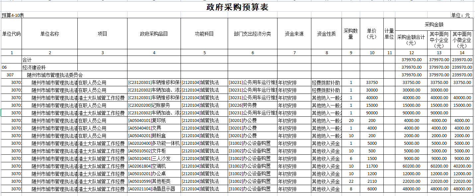Viewport: 475px width, 196px height.
Task: Click the '资金来源' column header
Action: [x=294, y=34]
